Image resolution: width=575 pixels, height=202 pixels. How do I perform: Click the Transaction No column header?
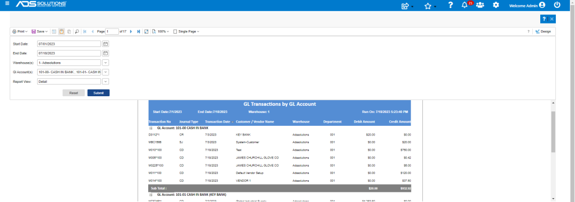click(159, 121)
